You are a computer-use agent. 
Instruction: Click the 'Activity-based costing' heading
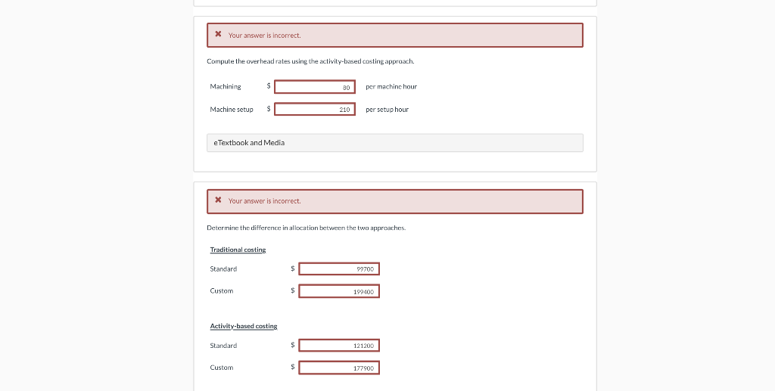click(244, 326)
